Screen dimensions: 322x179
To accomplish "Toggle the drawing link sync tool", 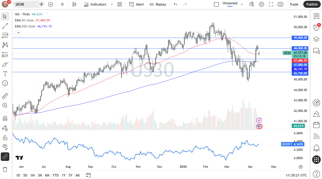I will (5, 157).
